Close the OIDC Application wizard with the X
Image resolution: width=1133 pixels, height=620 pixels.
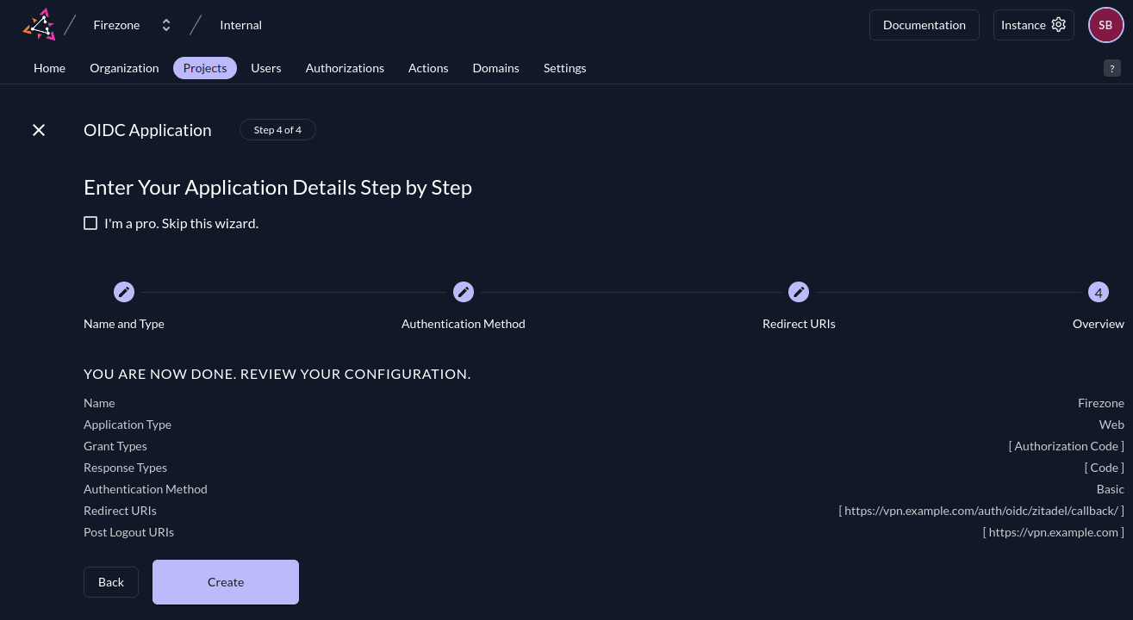click(39, 130)
